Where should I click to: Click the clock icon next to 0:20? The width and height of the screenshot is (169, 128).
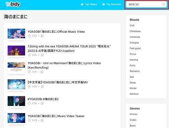(x=29, y=103)
